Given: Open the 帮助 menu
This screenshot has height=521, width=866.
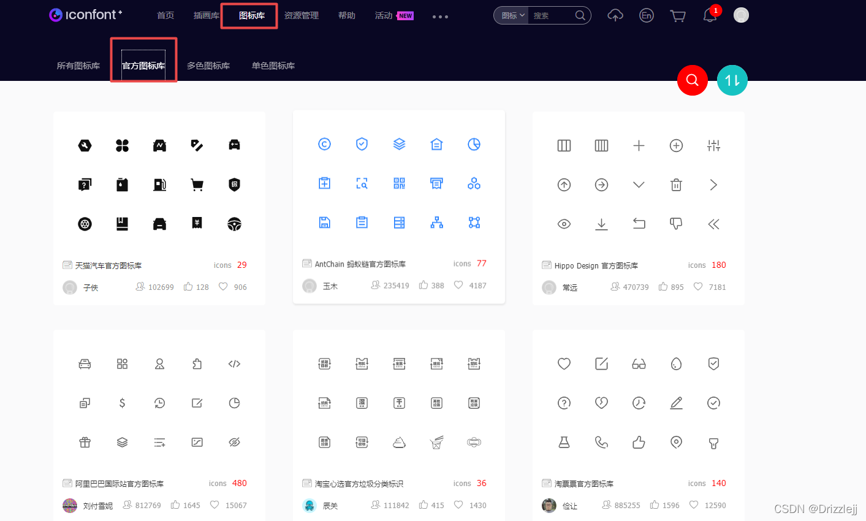Looking at the screenshot, I should [x=347, y=15].
